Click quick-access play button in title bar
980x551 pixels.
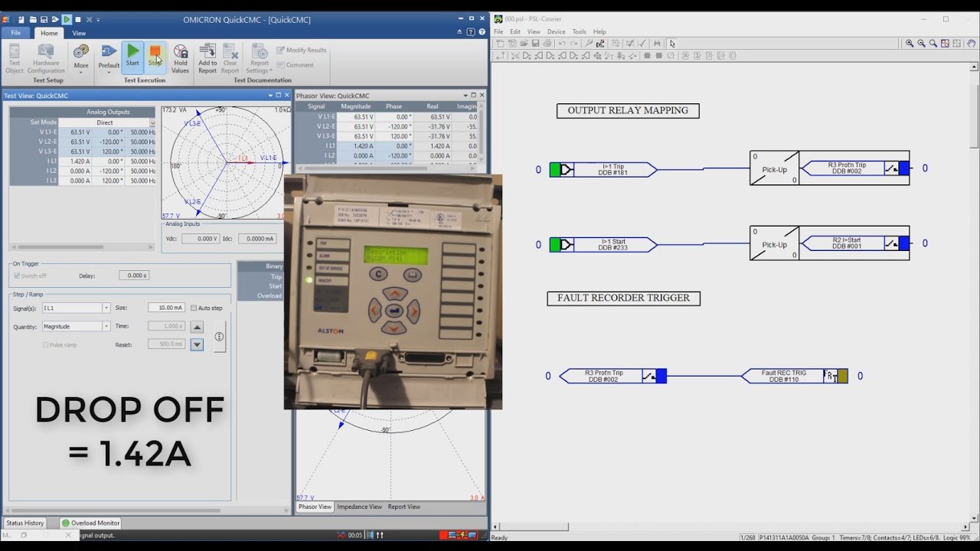[67, 19]
